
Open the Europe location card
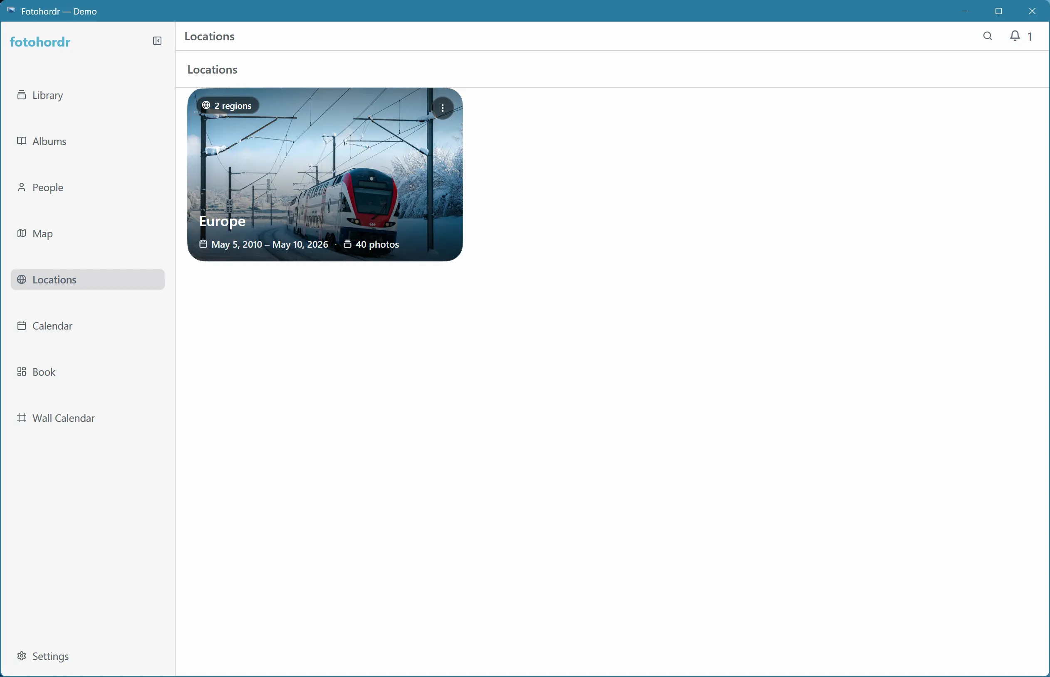(325, 175)
